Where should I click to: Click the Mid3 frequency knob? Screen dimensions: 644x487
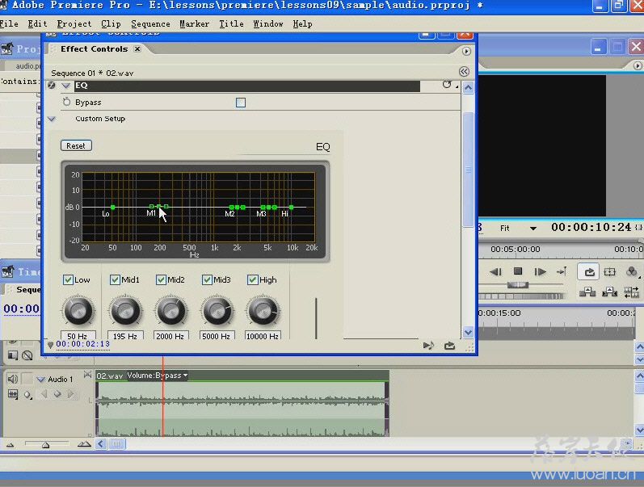pyautogui.click(x=217, y=311)
